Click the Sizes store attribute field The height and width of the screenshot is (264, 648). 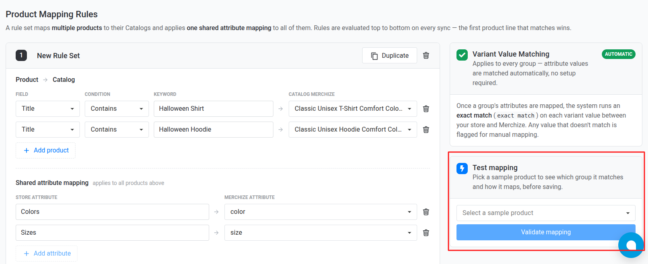pyautogui.click(x=112, y=233)
